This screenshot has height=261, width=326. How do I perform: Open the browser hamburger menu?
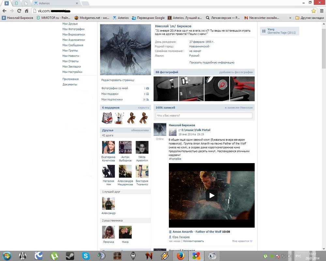pos(322,11)
